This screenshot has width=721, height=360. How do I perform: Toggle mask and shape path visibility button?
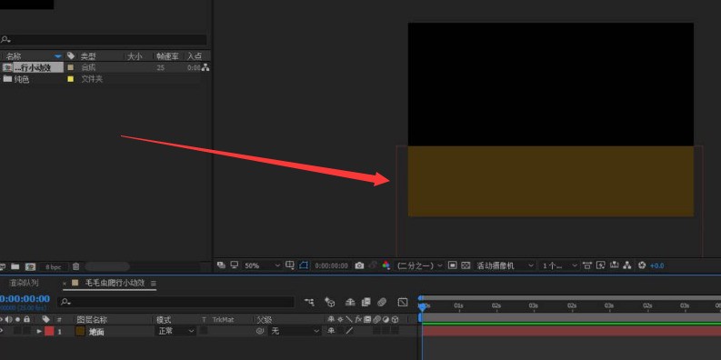click(303, 265)
